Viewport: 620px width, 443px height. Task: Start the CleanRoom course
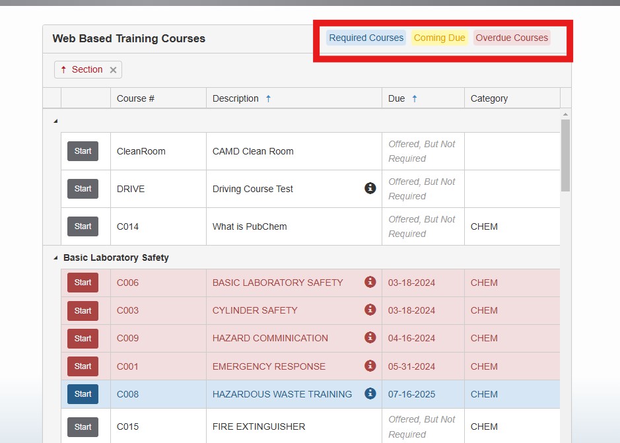pyautogui.click(x=83, y=151)
